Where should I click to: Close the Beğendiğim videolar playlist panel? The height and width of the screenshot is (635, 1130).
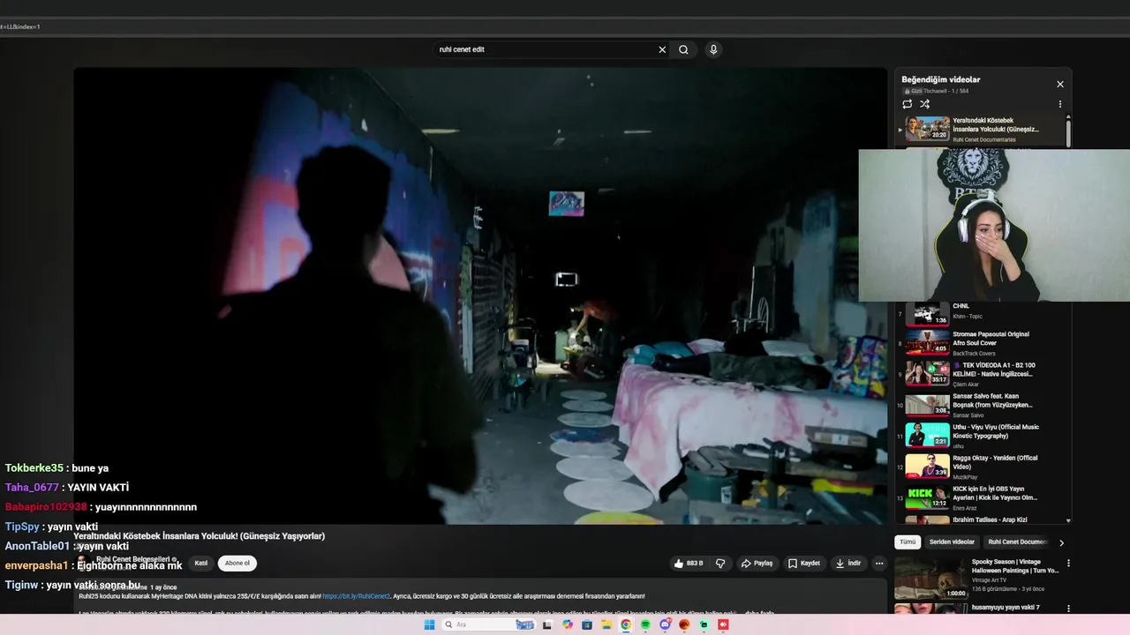pyautogui.click(x=1060, y=85)
